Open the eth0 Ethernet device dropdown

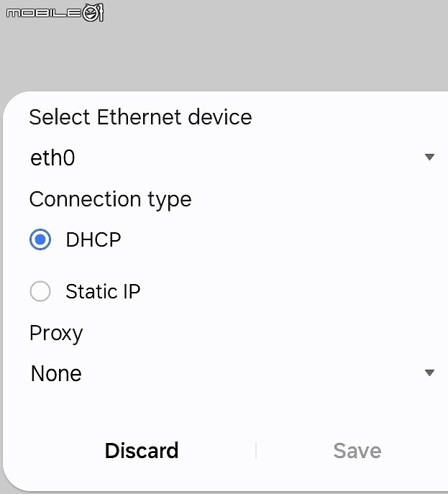pyautogui.click(x=232, y=157)
